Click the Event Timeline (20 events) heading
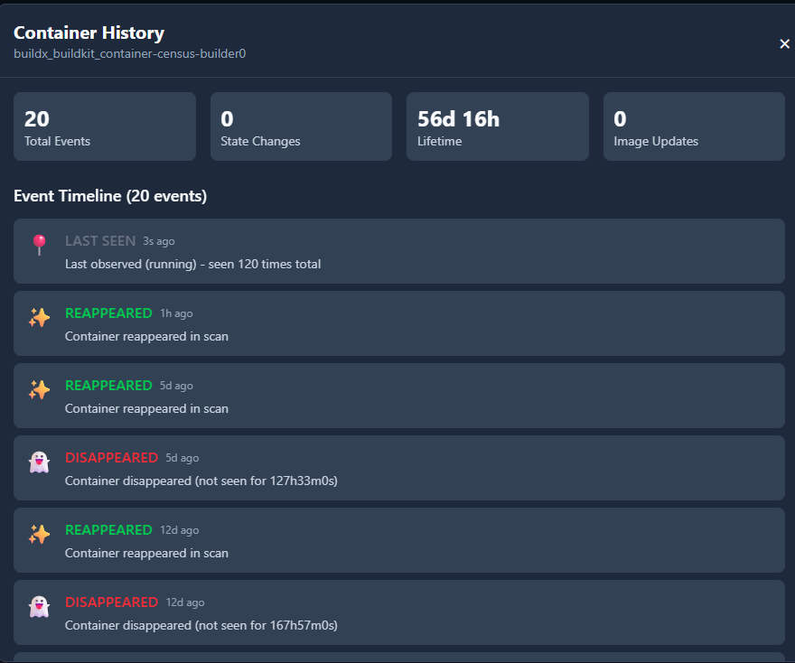This screenshot has height=663, width=795. tap(110, 196)
